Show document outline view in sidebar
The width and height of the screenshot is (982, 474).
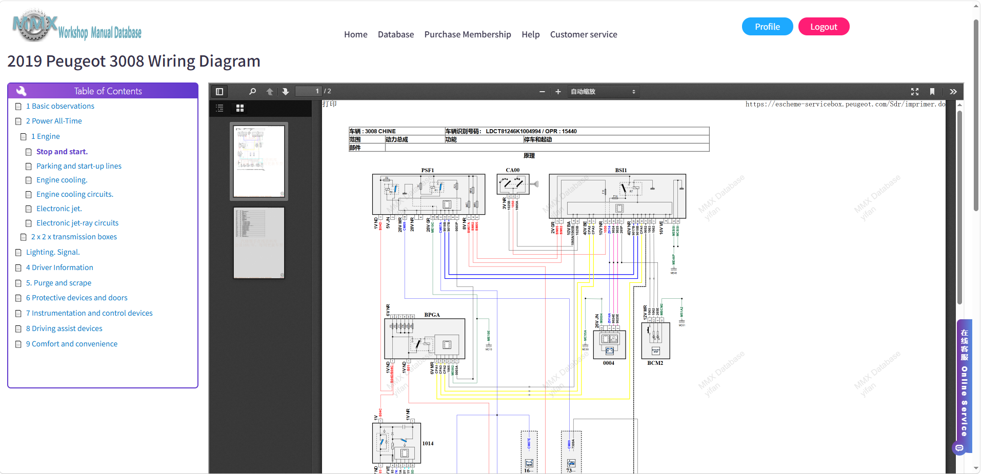coord(220,108)
